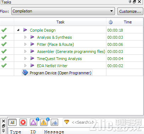Select Assembler (Generate programming files) label

pos(71,52)
